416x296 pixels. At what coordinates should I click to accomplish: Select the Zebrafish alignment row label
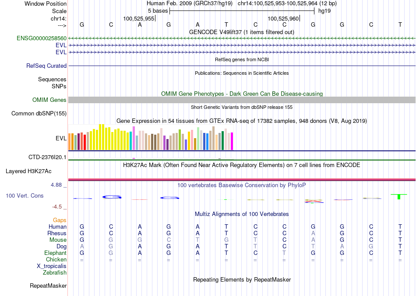55,272
